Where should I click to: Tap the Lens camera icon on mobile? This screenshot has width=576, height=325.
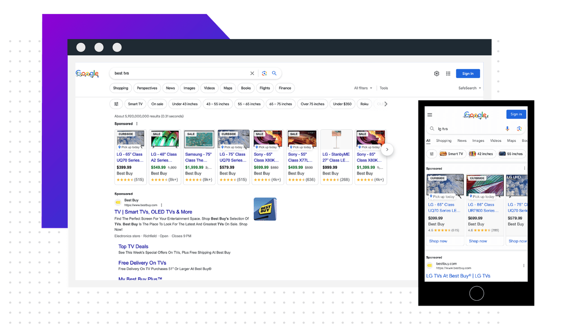(519, 129)
